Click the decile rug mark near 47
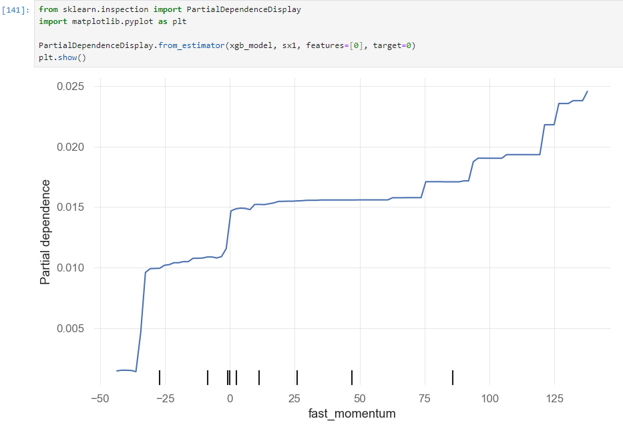 [352, 378]
